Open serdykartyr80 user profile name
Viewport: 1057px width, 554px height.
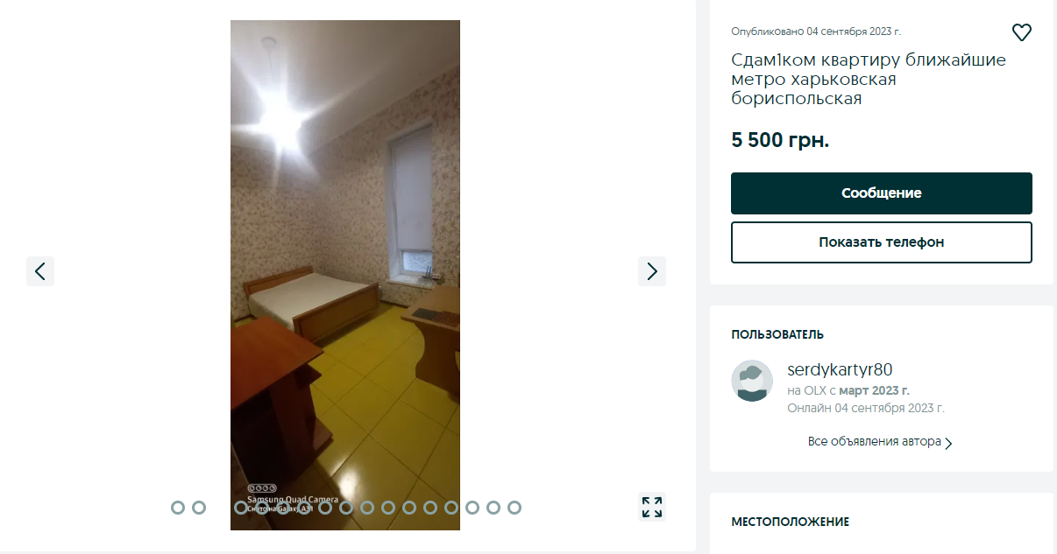(x=840, y=369)
